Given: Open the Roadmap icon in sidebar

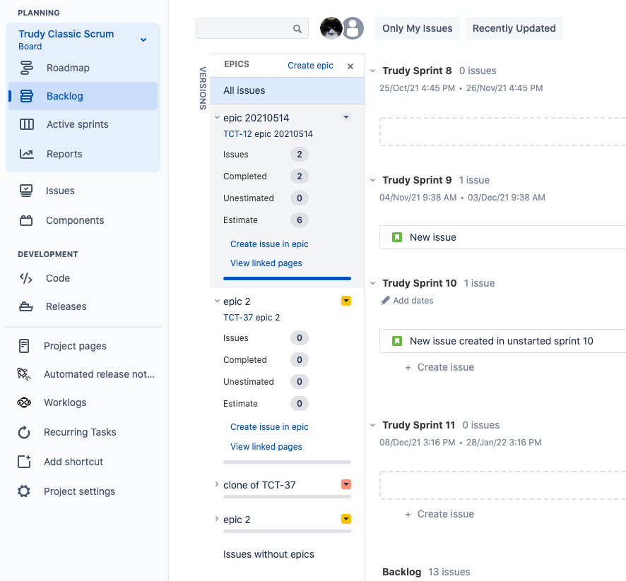Looking at the screenshot, I should pos(27,68).
